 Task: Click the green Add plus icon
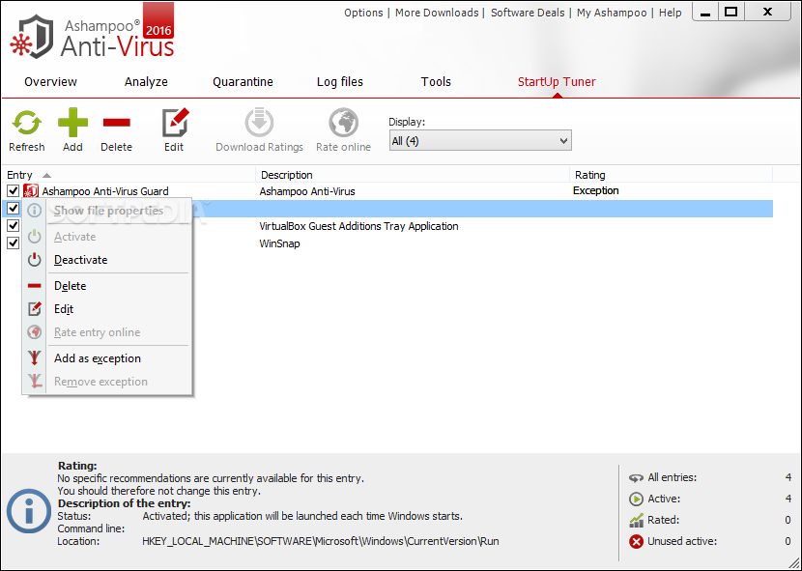point(72,123)
